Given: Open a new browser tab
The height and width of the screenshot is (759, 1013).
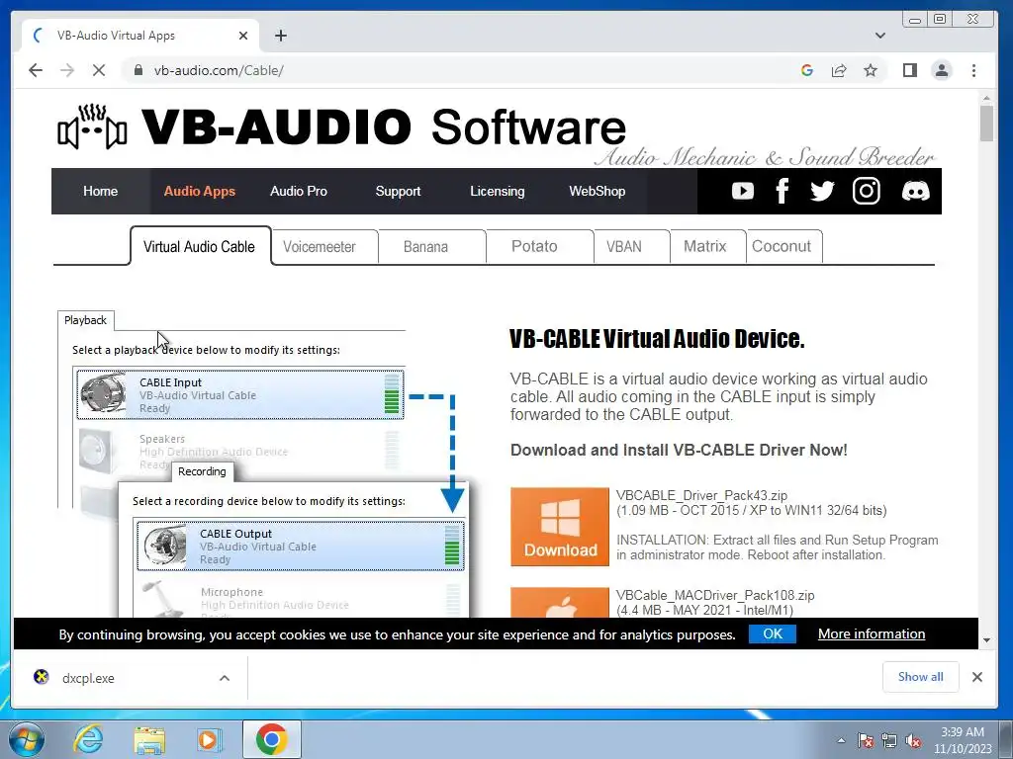Looking at the screenshot, I should [x=280, y=36].
